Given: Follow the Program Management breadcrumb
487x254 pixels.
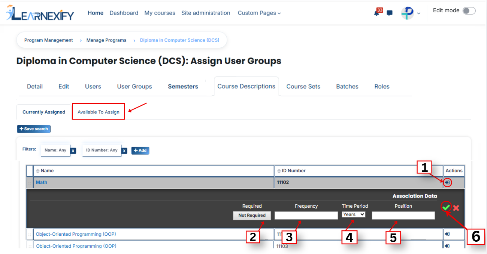Looking at the screenshot, I should 49,40.
